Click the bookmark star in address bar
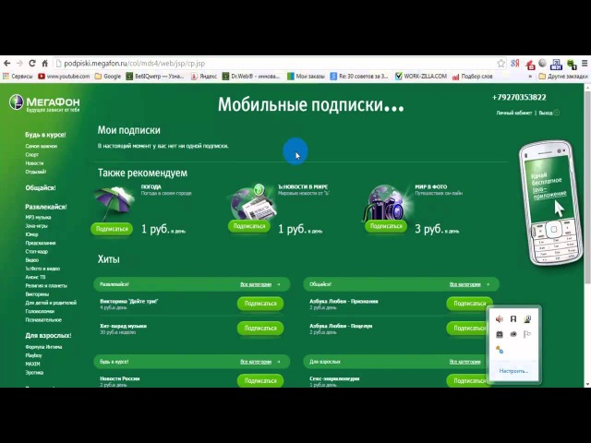The width and height of the screenshot is (591, 443). [501, 64]
